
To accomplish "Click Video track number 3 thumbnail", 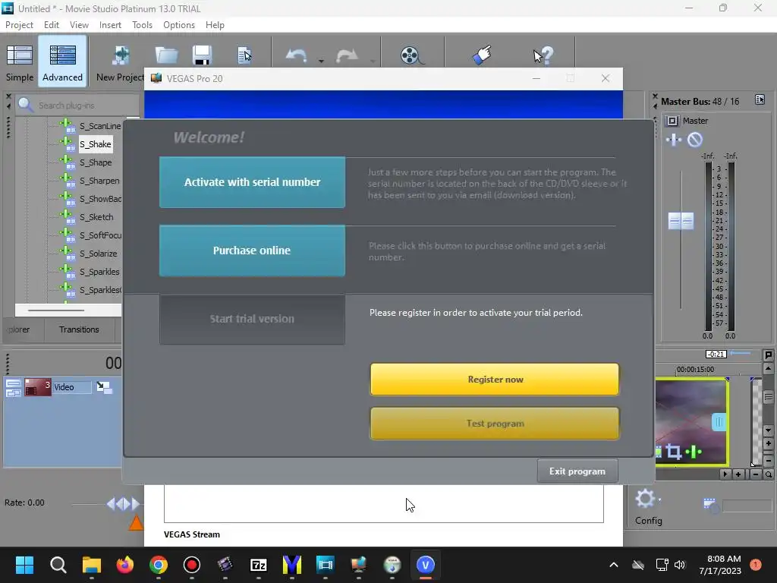I will [38, 387].
